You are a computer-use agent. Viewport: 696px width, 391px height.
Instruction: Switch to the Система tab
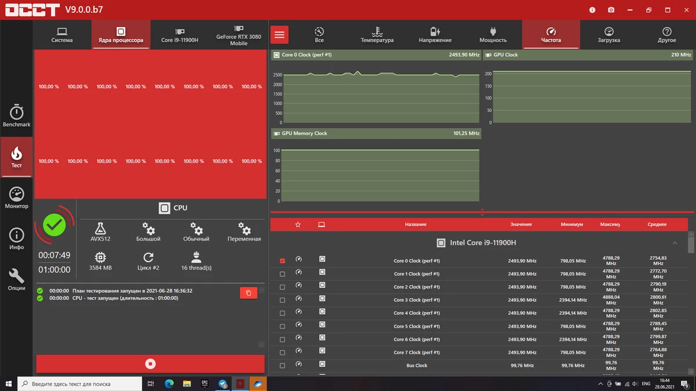tap(62, 35)
